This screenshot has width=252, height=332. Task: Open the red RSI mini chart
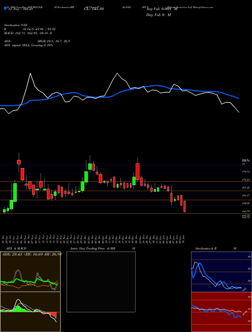pyautogui.click(x=221, y=312)
